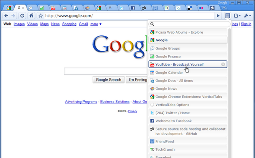Select 'Google Calendar' in the popup list

188,73
